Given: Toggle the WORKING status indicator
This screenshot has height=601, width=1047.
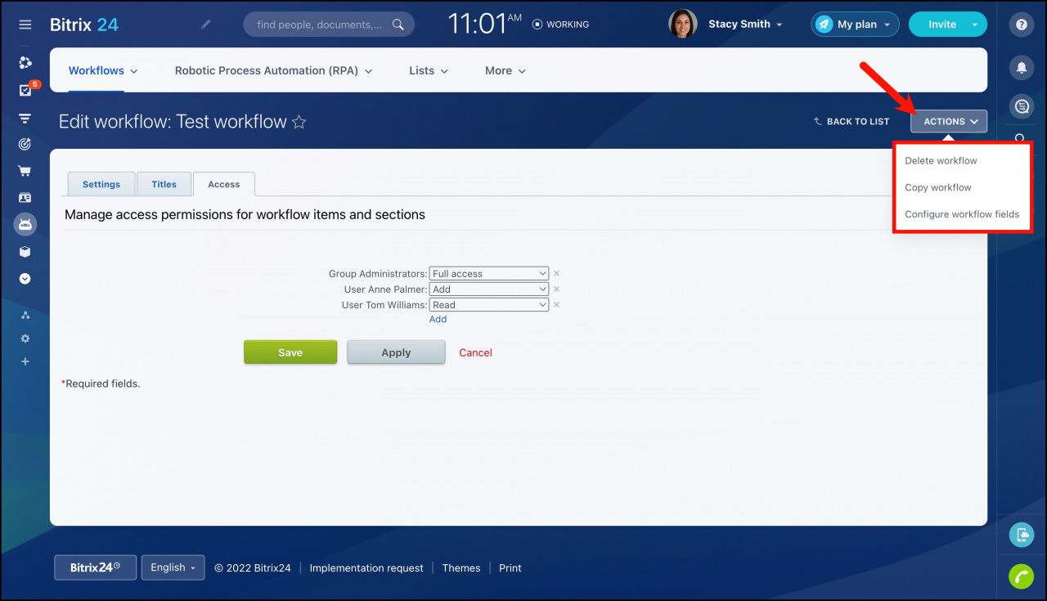Looking at the screenshot, I should tap(560, 25).
